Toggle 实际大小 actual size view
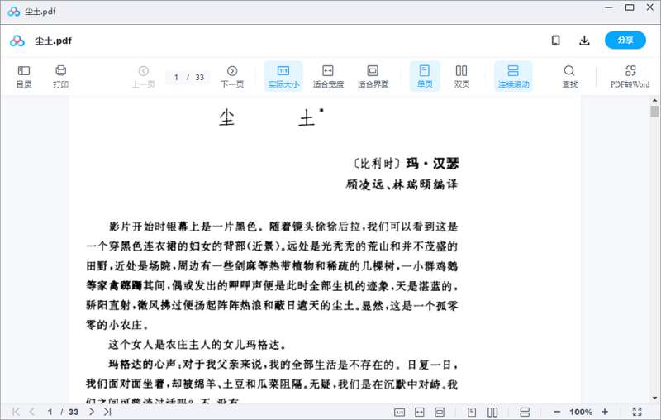Viewport: 661px width, 420px height. (283, 76)
